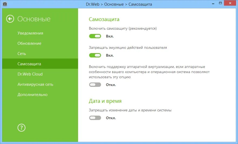The width and height of the screenshot is (238, 144).
Task: Open the Сеть section
Action: [x=40, y=53]
